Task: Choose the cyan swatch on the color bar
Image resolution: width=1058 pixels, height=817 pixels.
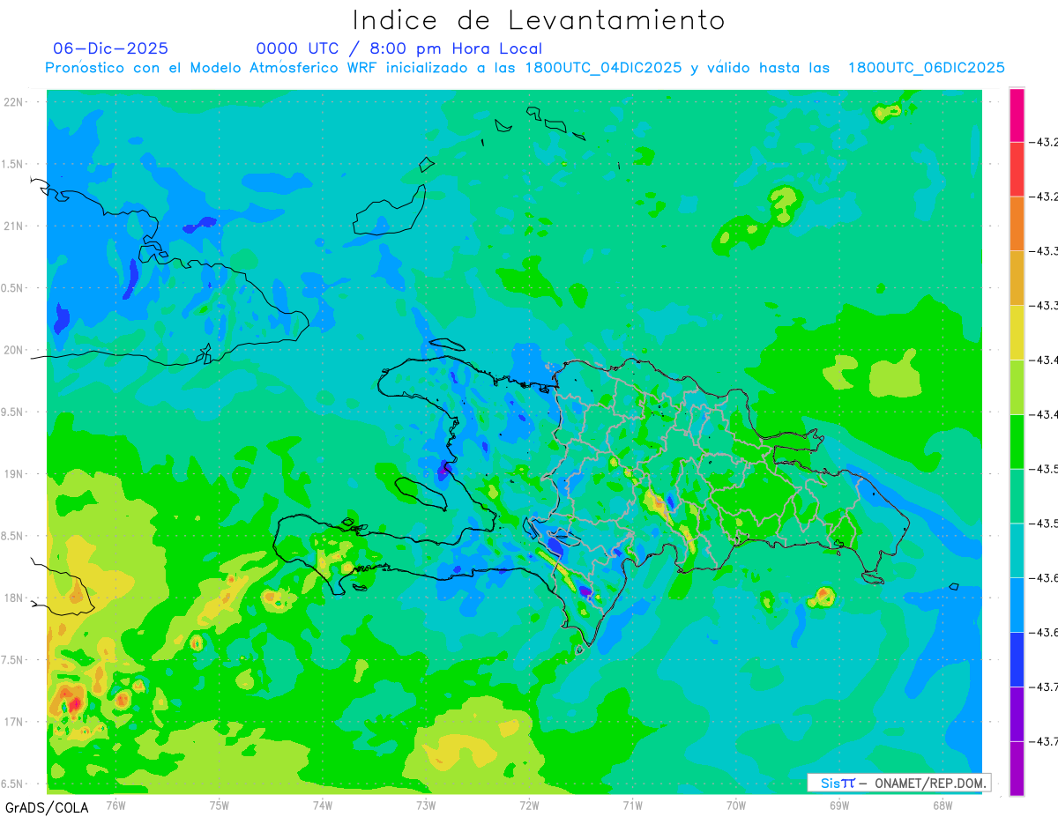Action: click(x=1017, y=550)
